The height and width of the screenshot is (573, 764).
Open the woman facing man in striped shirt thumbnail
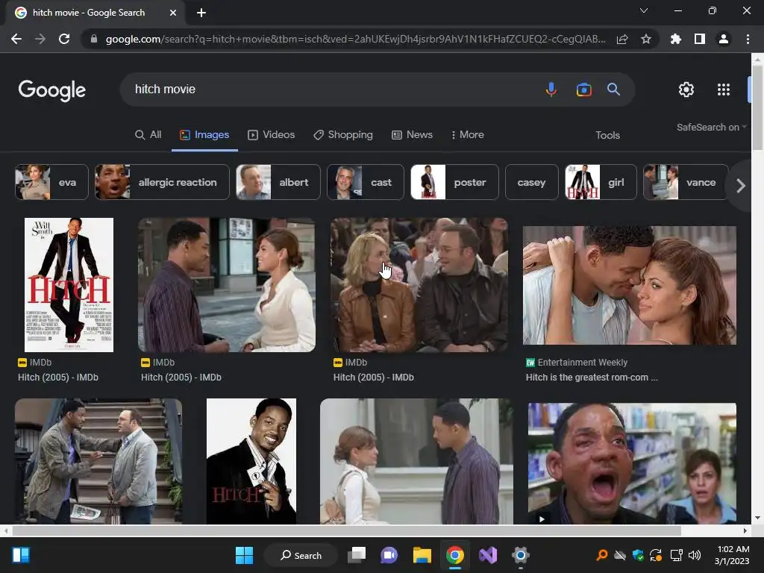pos(416,461)
